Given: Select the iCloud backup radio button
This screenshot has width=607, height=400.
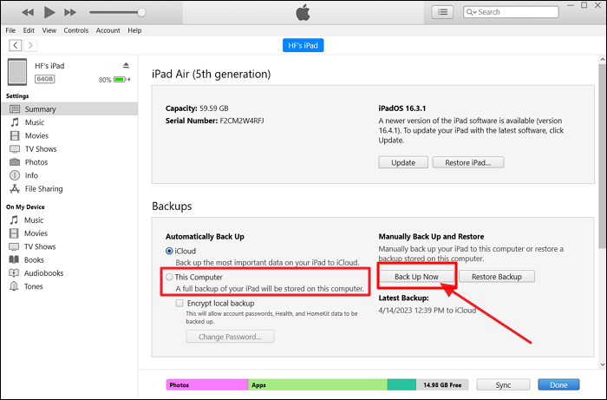Looking at the screenshot, I should click(x=170, y=251).
